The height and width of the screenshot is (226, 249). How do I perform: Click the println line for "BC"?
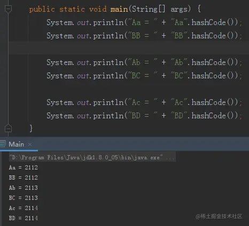144,76
